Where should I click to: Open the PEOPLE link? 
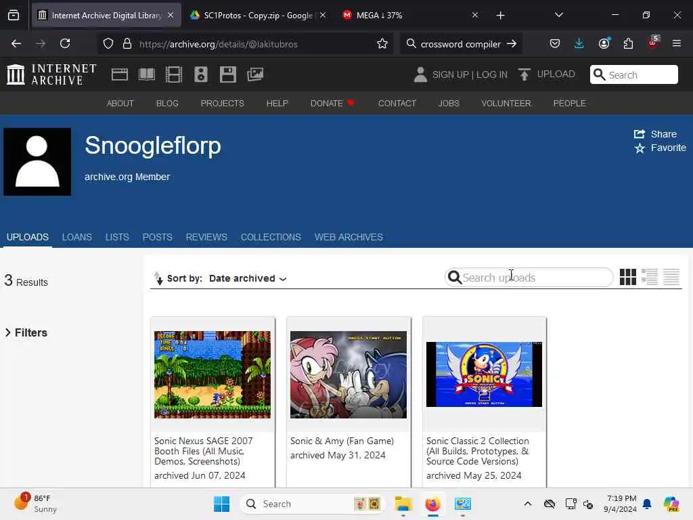click(x=569, y=104)
